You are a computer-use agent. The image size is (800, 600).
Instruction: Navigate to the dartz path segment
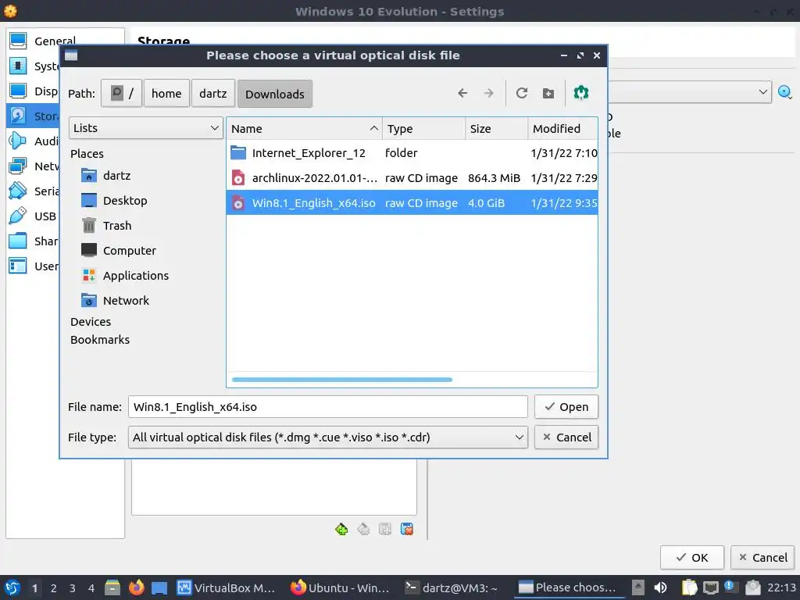tap(213, 94)
